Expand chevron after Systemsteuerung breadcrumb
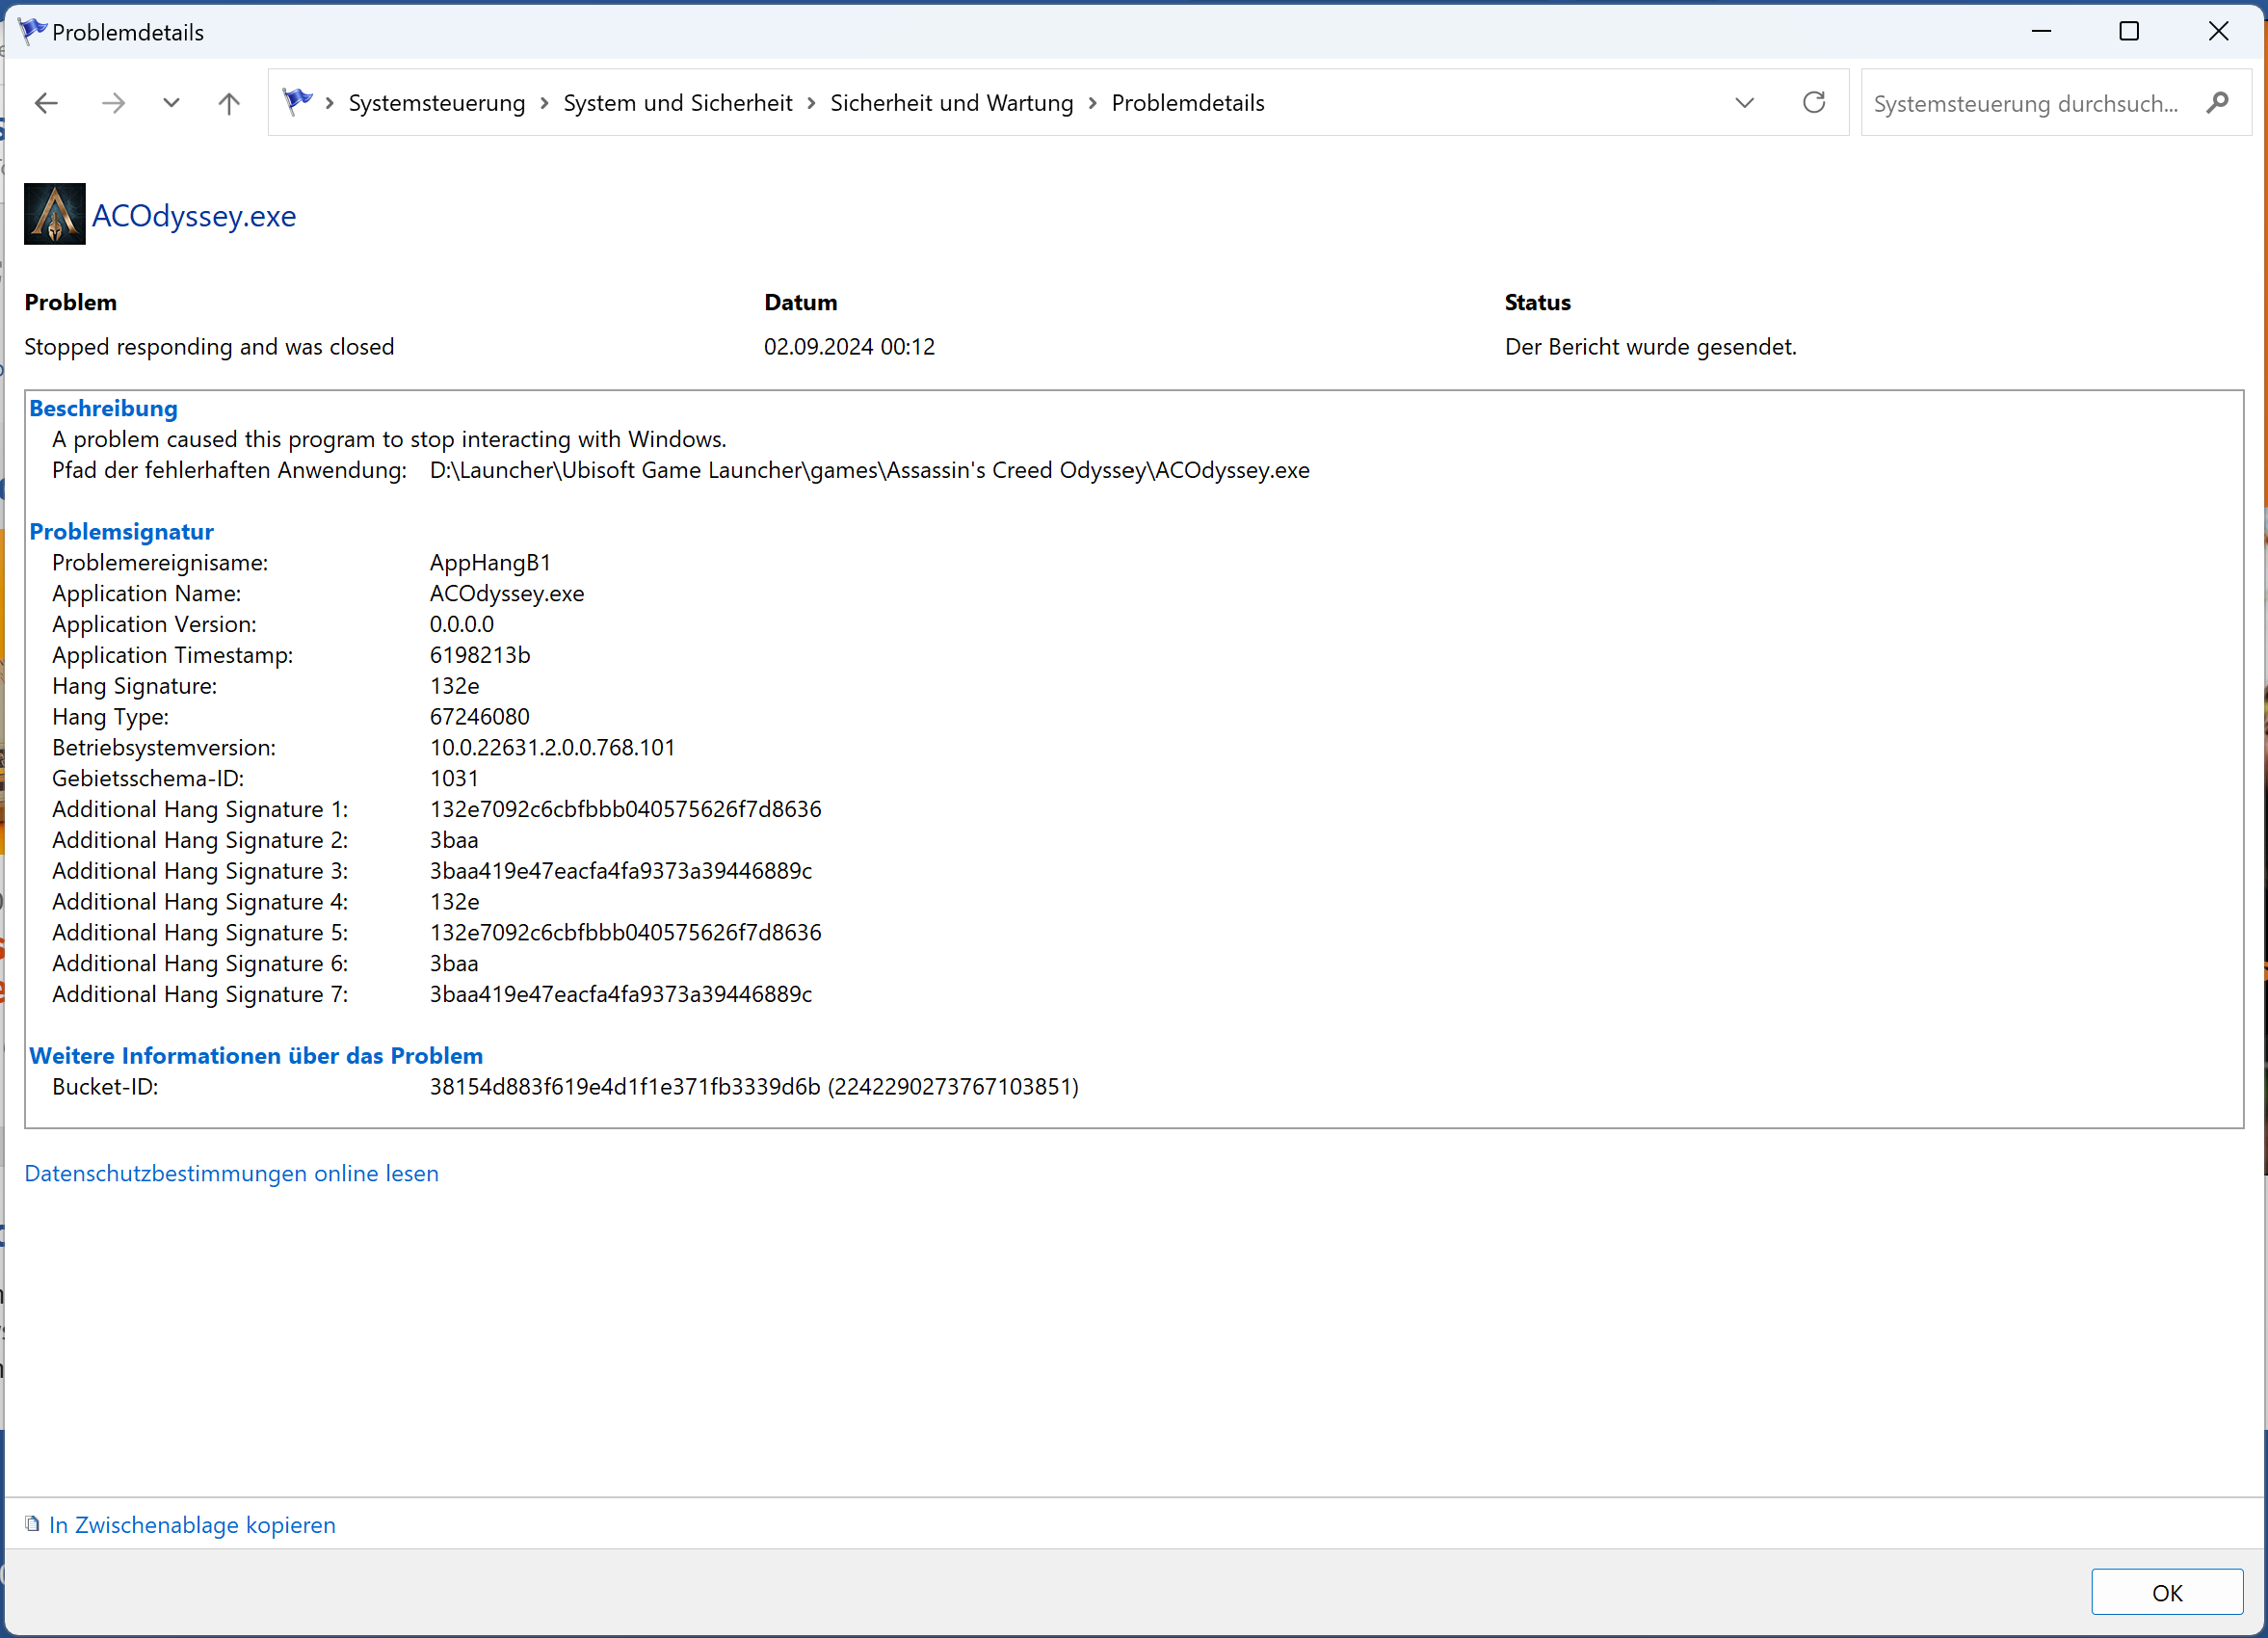This screenshot has width=2268, height=1638. (545, 104)
